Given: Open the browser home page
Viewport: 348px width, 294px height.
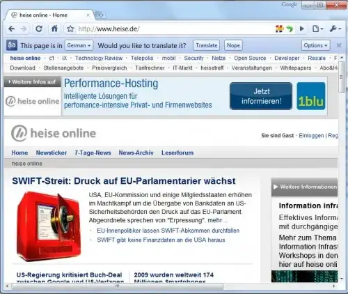Looking at the screenshot, I should click(54, 29).
